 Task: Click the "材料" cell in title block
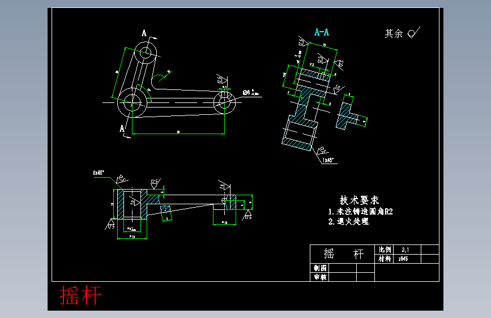coord(384,259)
